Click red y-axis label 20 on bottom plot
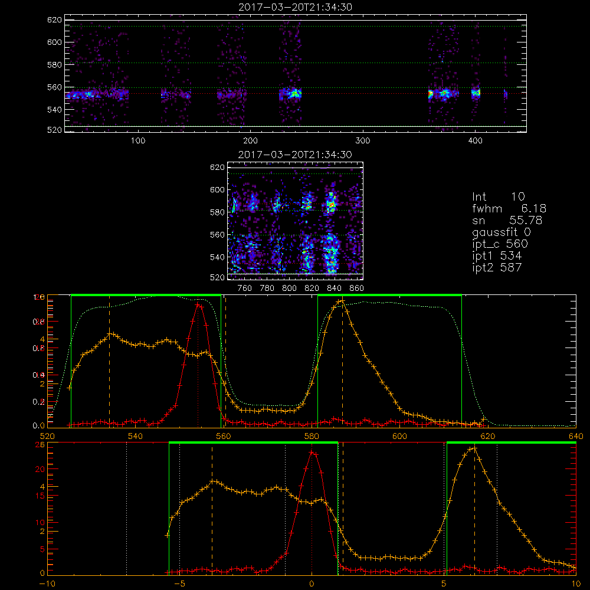 tap(40, 469)
